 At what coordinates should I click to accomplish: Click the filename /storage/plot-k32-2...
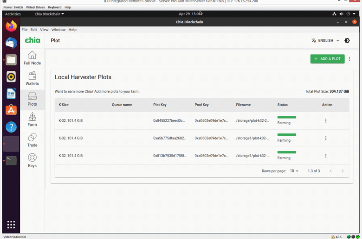coord(252,120)
